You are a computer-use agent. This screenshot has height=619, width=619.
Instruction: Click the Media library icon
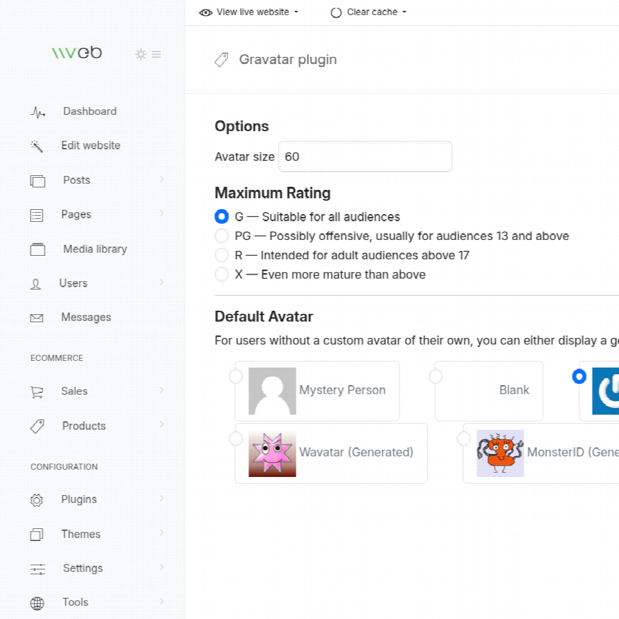pos(37,250)
